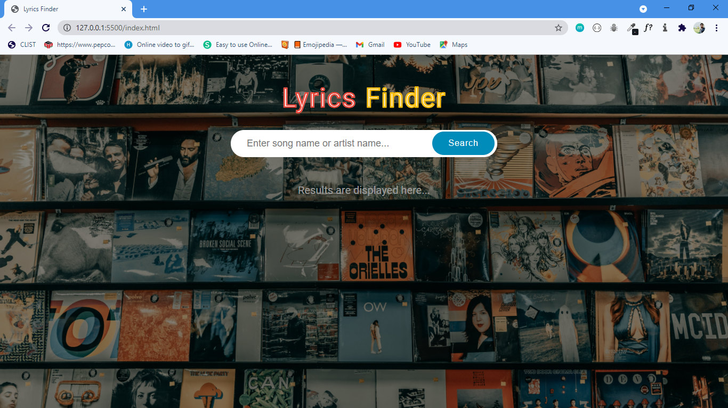Open the 'f?' font finder extension
Image resolution: width=728 pixels, height=408 pixels.
coord(648,28)
